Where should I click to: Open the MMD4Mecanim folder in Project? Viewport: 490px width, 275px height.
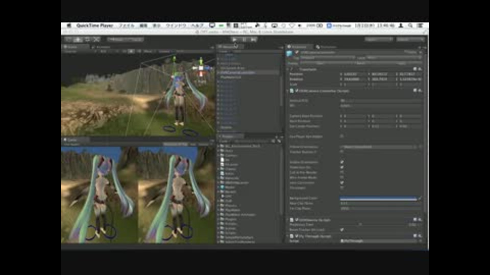(x=236, y=183)
